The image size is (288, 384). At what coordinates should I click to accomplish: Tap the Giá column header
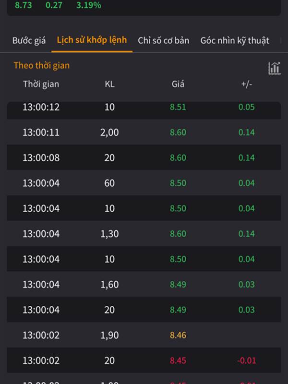pyautogui.click(x=178, y=84)
